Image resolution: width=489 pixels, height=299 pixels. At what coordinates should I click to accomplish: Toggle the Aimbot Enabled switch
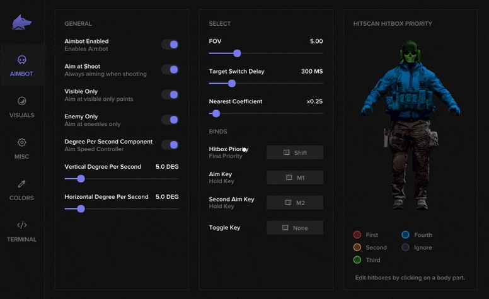coord(170,45)
